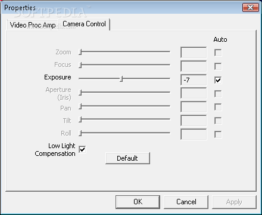Click the Zoom value input box
The image size is (262, 215).
pos(194,53)
